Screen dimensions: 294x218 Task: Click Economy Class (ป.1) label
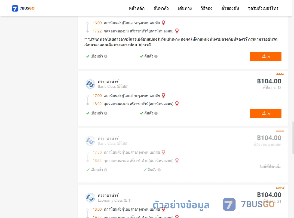115,200
